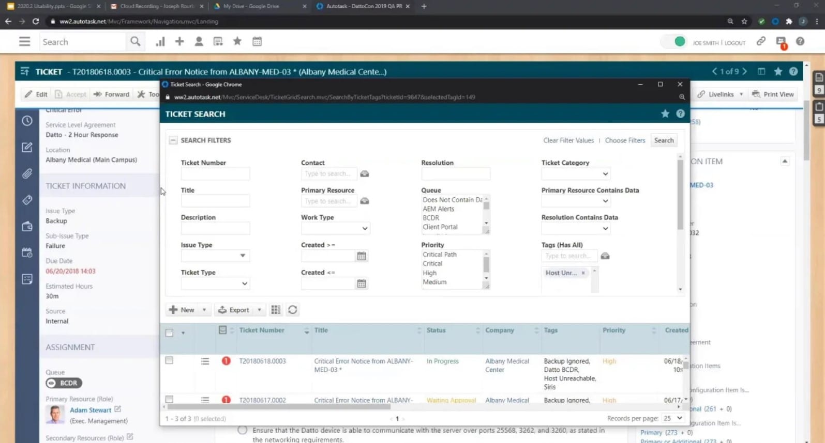The height and width of the screenshot is (443, 825).
Task: Open help in the Ticket Search title bar
Action: [x=681, y=114]
